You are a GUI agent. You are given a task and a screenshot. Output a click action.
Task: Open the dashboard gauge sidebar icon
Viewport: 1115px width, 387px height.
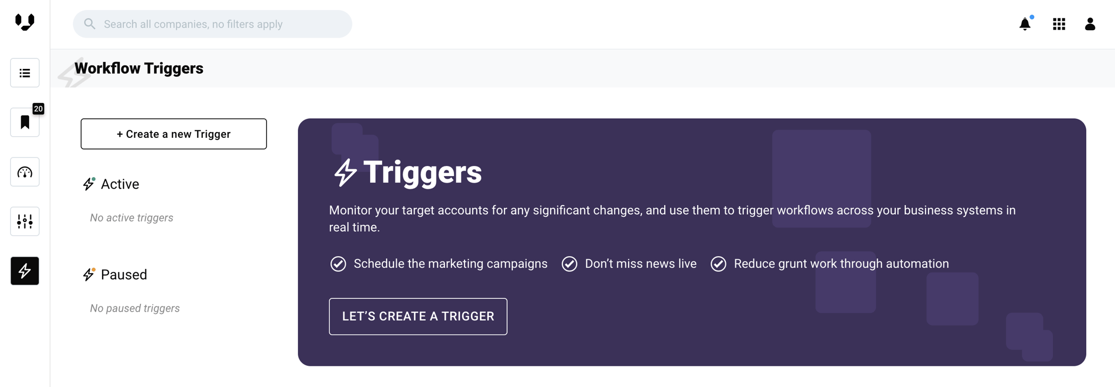(25, 172)
